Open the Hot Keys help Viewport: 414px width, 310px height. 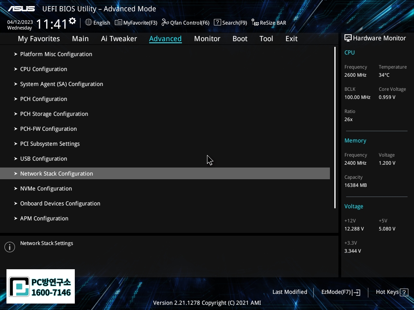(392, 292)
